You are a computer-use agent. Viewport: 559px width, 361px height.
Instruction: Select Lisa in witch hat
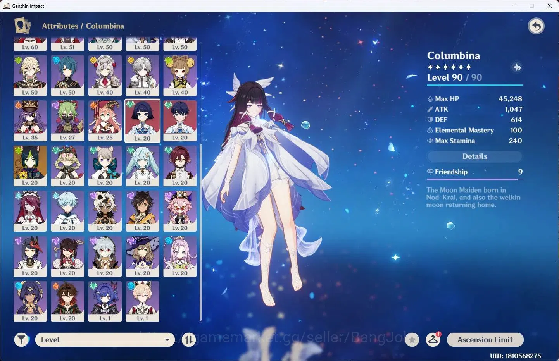(x=142, y=256)
